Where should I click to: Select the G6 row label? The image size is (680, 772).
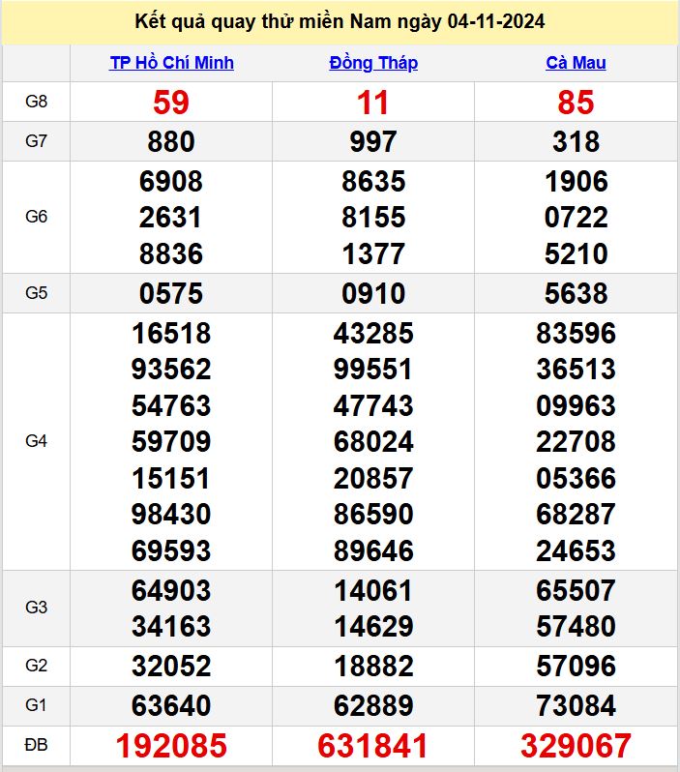point(36,217)
